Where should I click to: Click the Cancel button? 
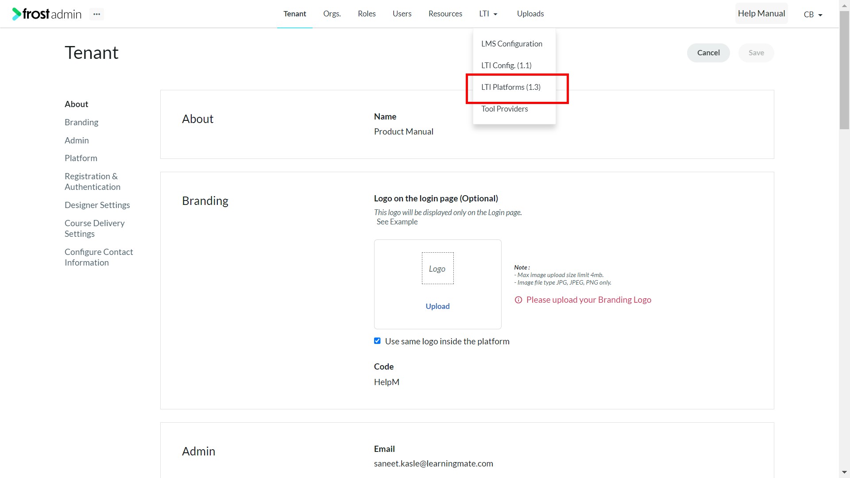click(708, 53)
